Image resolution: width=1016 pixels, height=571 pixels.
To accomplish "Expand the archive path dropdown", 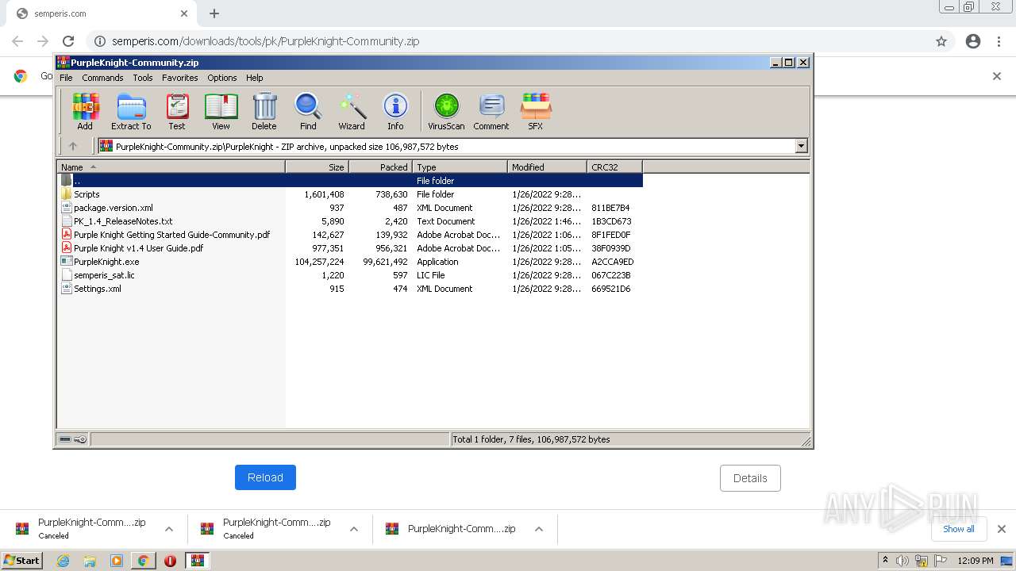I will coord(801,146).
